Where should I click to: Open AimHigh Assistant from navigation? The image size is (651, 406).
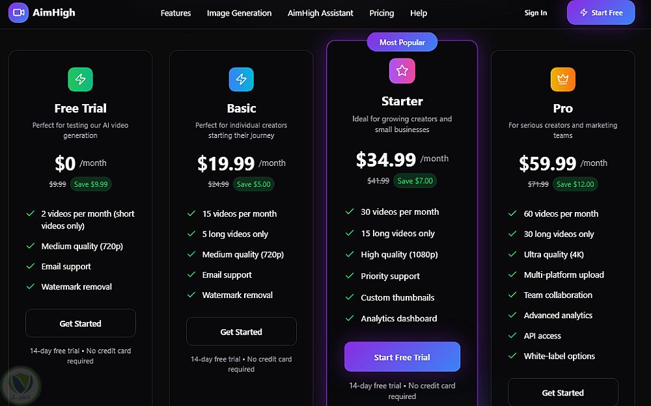point(320,13)
